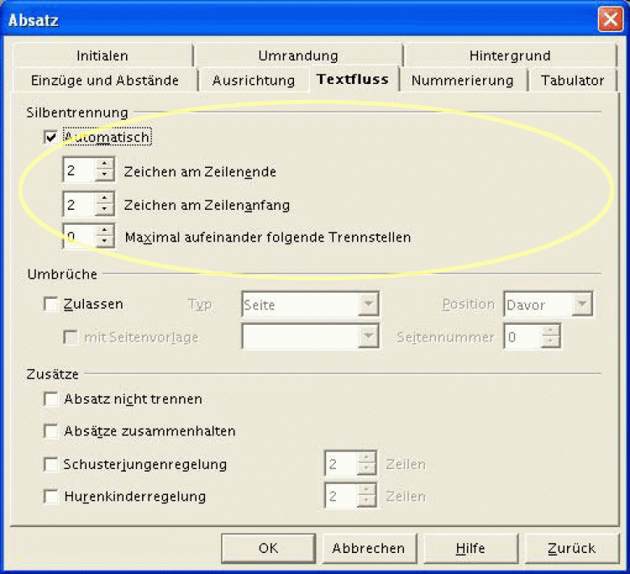Screen dimensions: 630x574
Task: Open Hilfe for this dialog
Action: click(x=470, y=548)
